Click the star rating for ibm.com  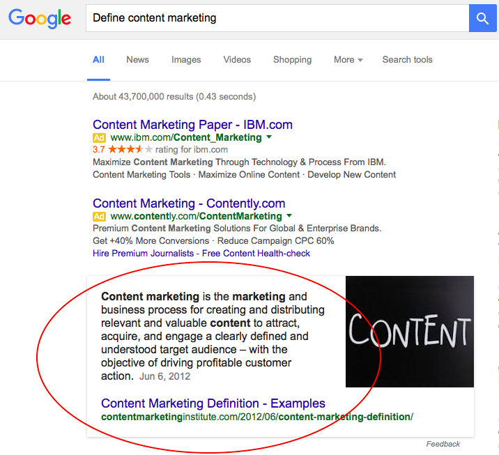pyautogui.click(x=130, y=149)
